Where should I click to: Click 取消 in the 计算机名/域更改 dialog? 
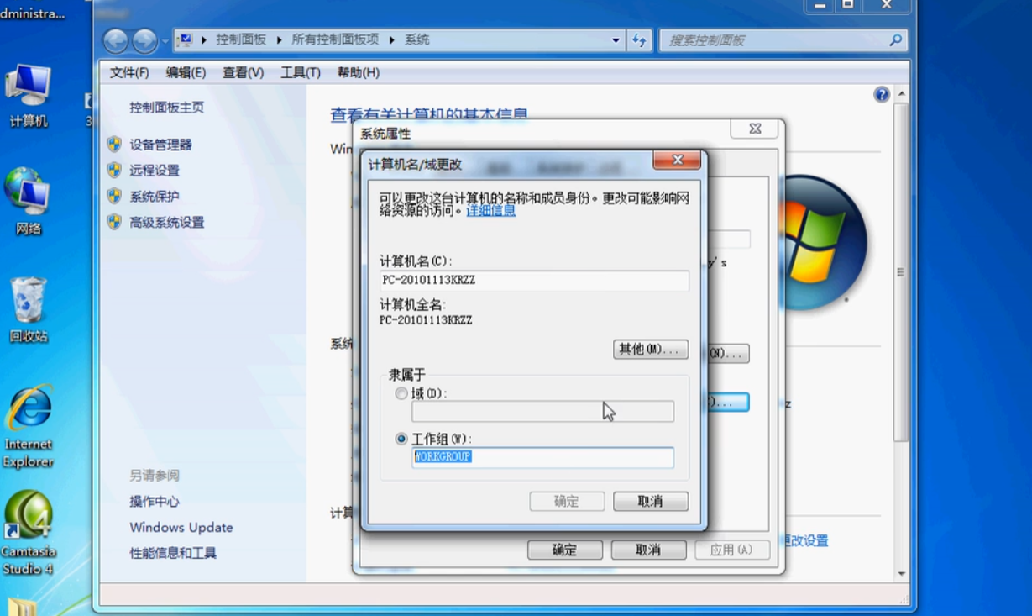pos(651,502)
